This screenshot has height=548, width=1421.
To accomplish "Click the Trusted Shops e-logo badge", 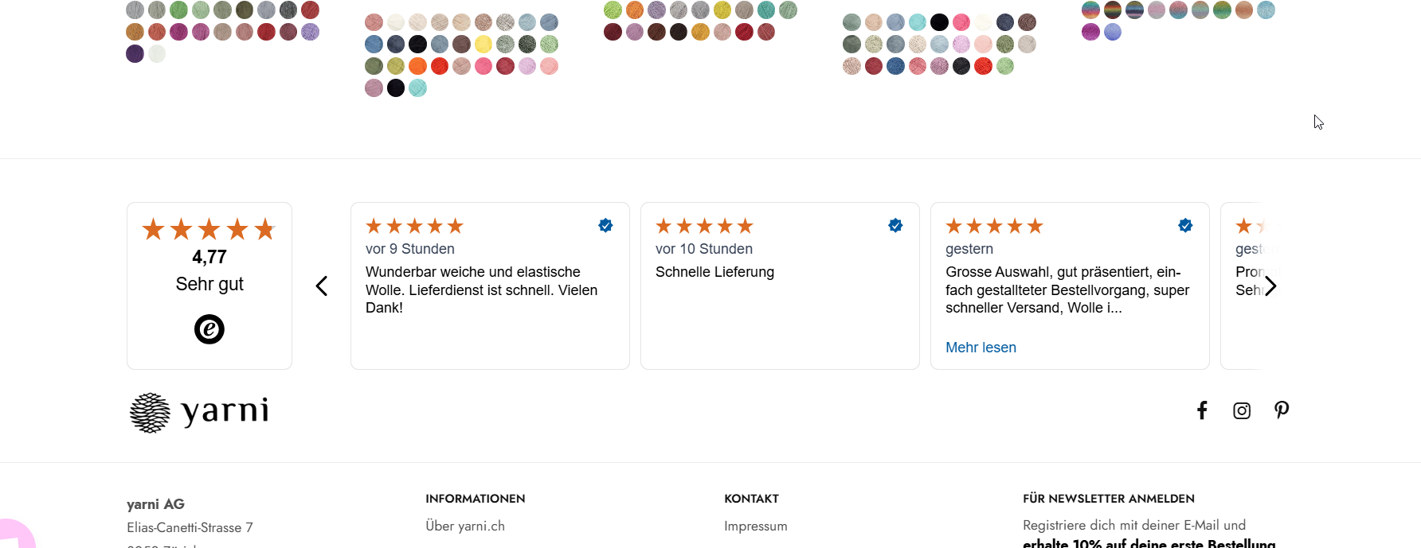I will click(209, 329).
